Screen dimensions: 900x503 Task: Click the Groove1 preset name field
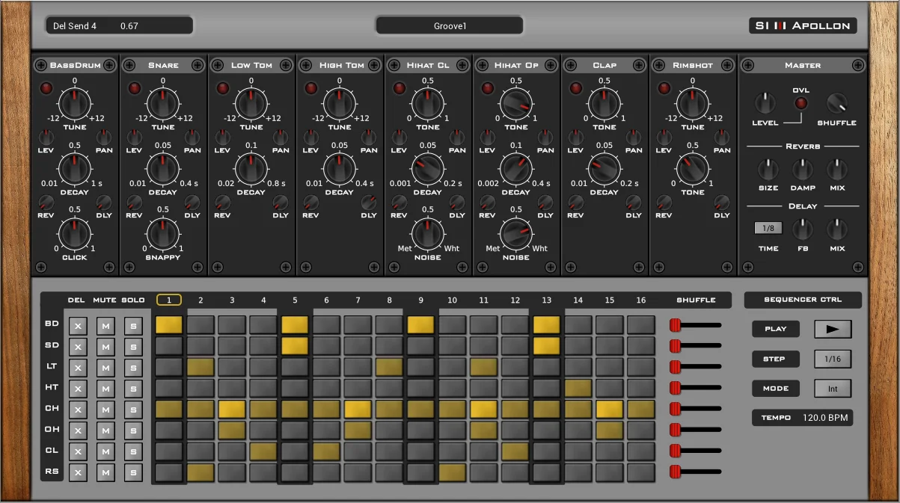[x=448, y=25]
